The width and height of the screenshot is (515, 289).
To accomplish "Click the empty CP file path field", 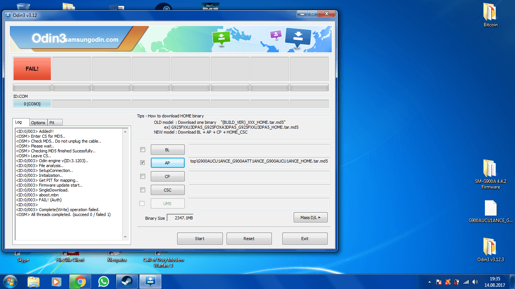I will point(259,176).
